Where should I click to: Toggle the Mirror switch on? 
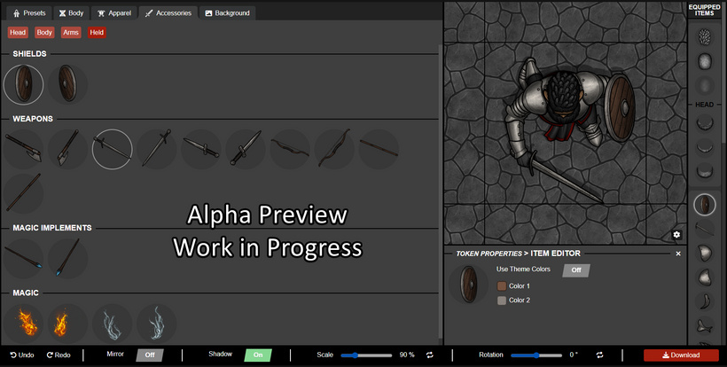pyautogui.click(x=150, y=355)
